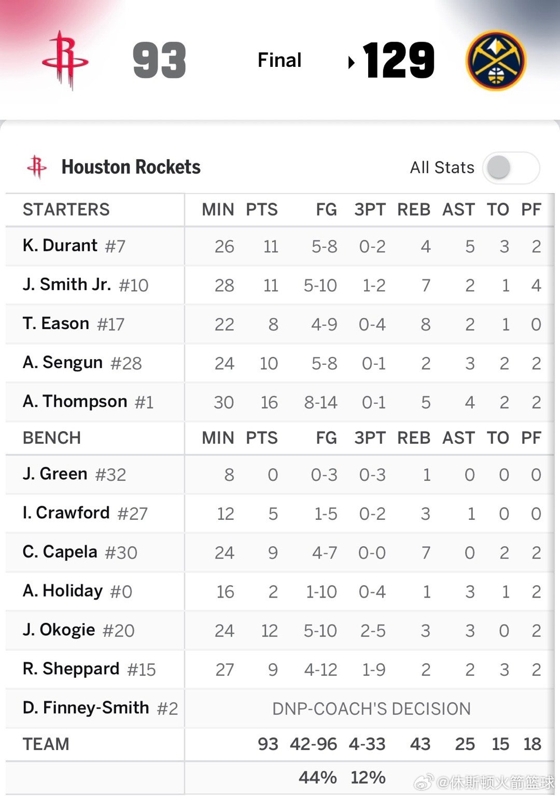This screenshot has width=560, height=796.
Task: Toggle the All Stats switch
Action: [x=510, y=167]
